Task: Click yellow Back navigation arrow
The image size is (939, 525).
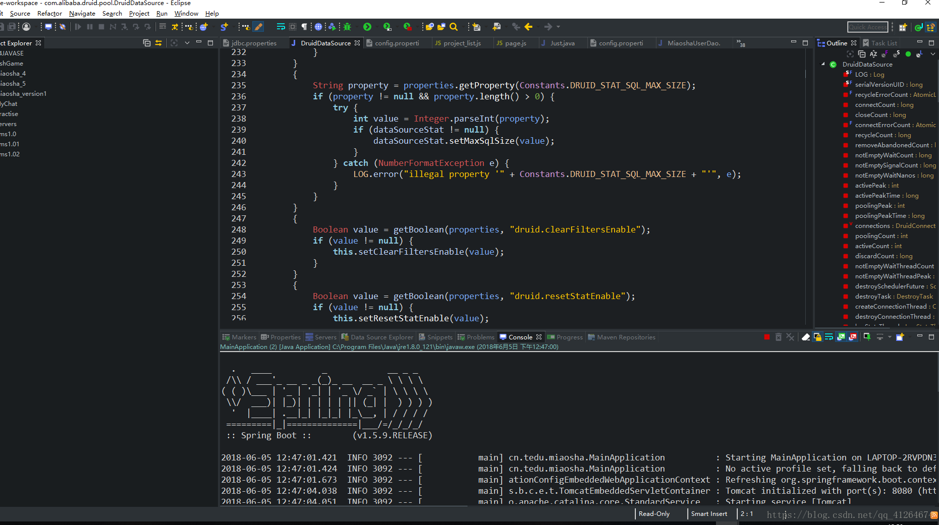Action: point(528,27)
